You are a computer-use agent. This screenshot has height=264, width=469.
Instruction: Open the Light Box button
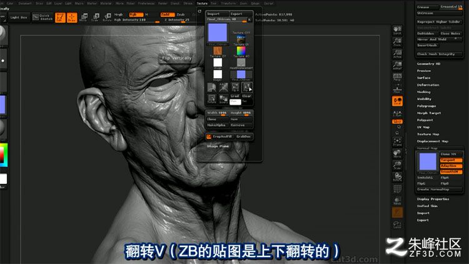coord(19,18)
